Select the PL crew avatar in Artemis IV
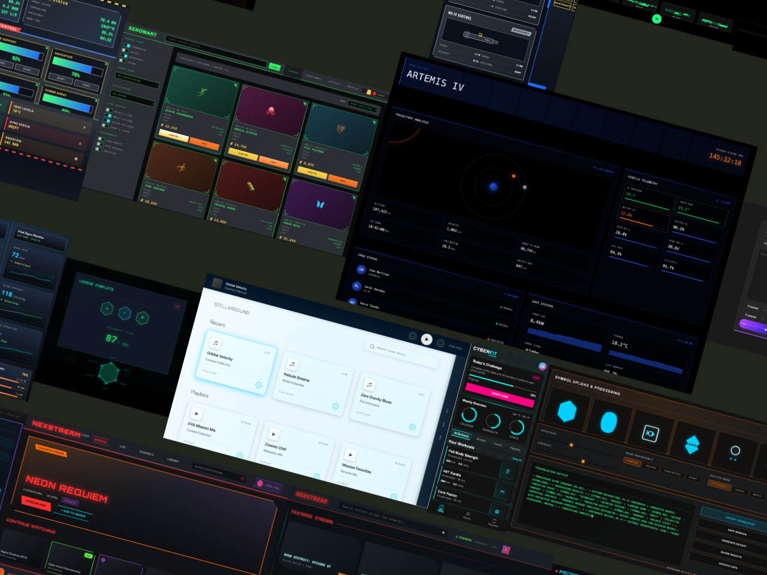Screen dimensions: 767x575 coord(357,286)
